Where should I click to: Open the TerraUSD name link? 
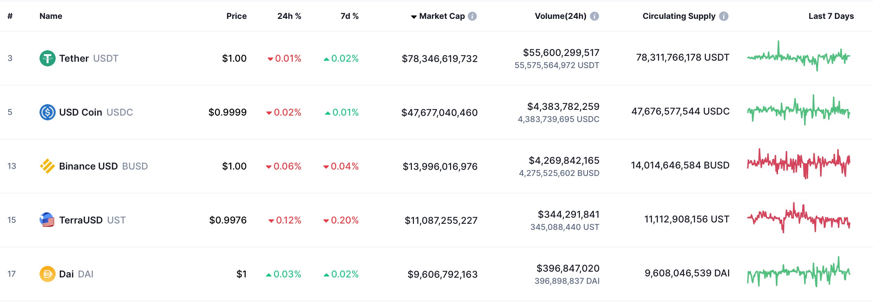(81, 220)
